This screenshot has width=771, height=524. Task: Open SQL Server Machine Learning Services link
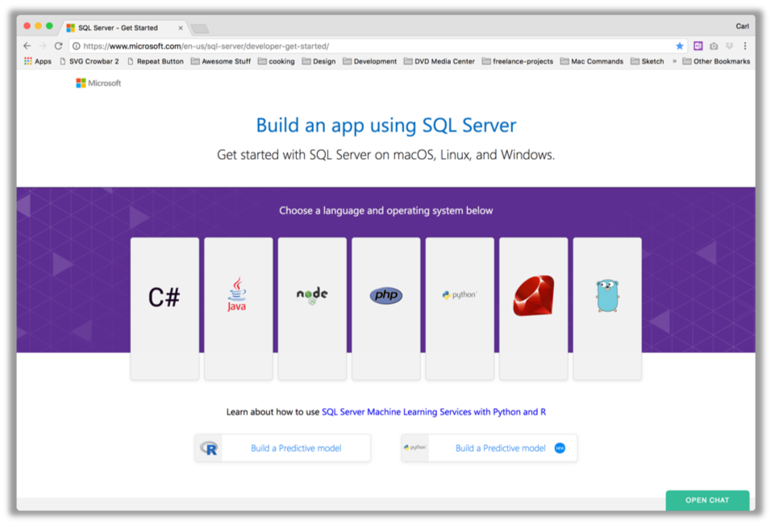(x=434, y=412)
